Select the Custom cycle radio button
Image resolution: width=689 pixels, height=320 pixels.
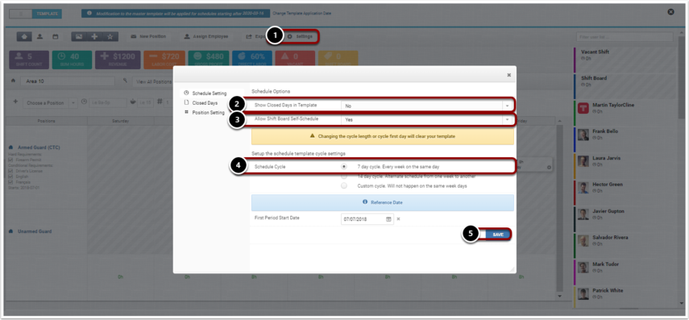344,186
